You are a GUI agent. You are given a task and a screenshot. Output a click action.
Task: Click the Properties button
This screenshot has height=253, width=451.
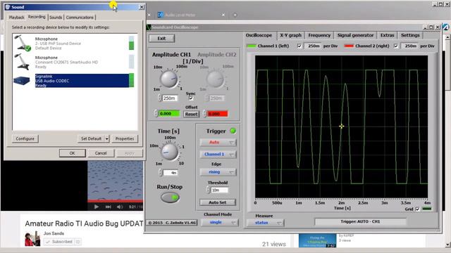tap(125, 139)
